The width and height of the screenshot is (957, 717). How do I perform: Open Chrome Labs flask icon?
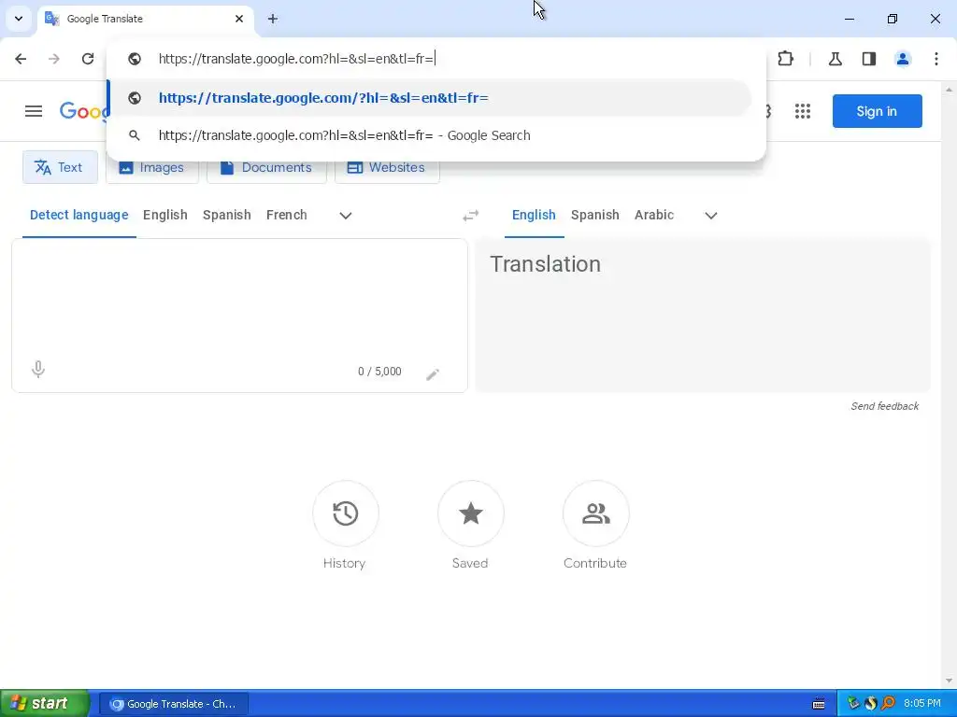click(835, 59)
